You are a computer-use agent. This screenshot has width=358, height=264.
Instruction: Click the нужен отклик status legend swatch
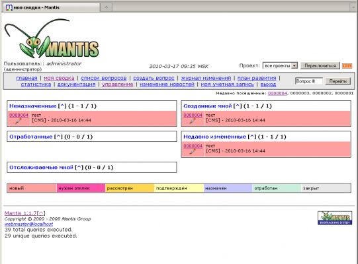[x=81, y=188]
